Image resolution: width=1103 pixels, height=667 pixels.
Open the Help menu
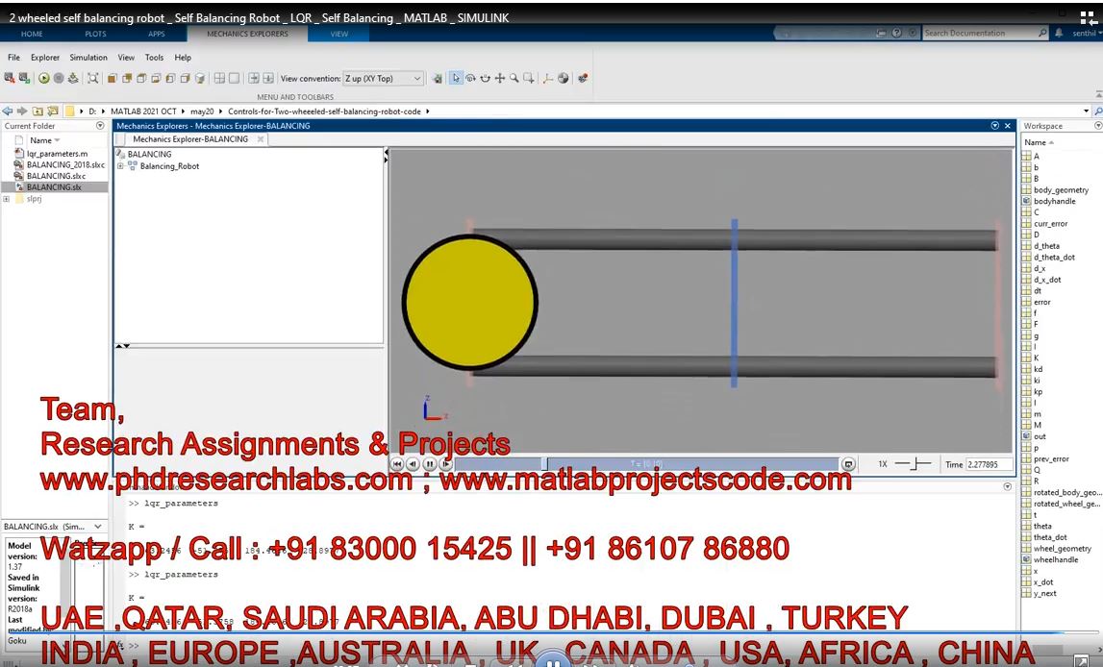coord(183,58)
